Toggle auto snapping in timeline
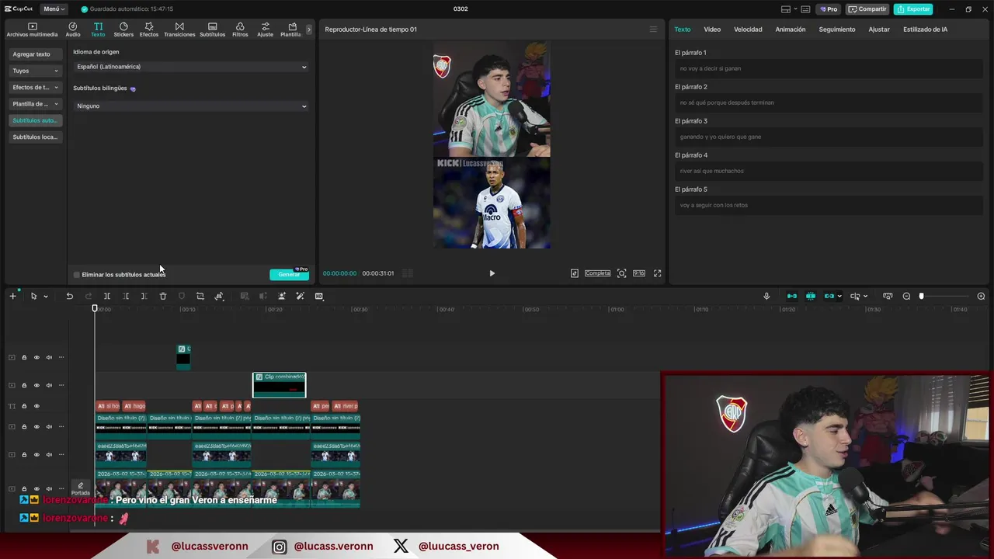Viewport: 994px width, 559px height. tap(811, 296)
